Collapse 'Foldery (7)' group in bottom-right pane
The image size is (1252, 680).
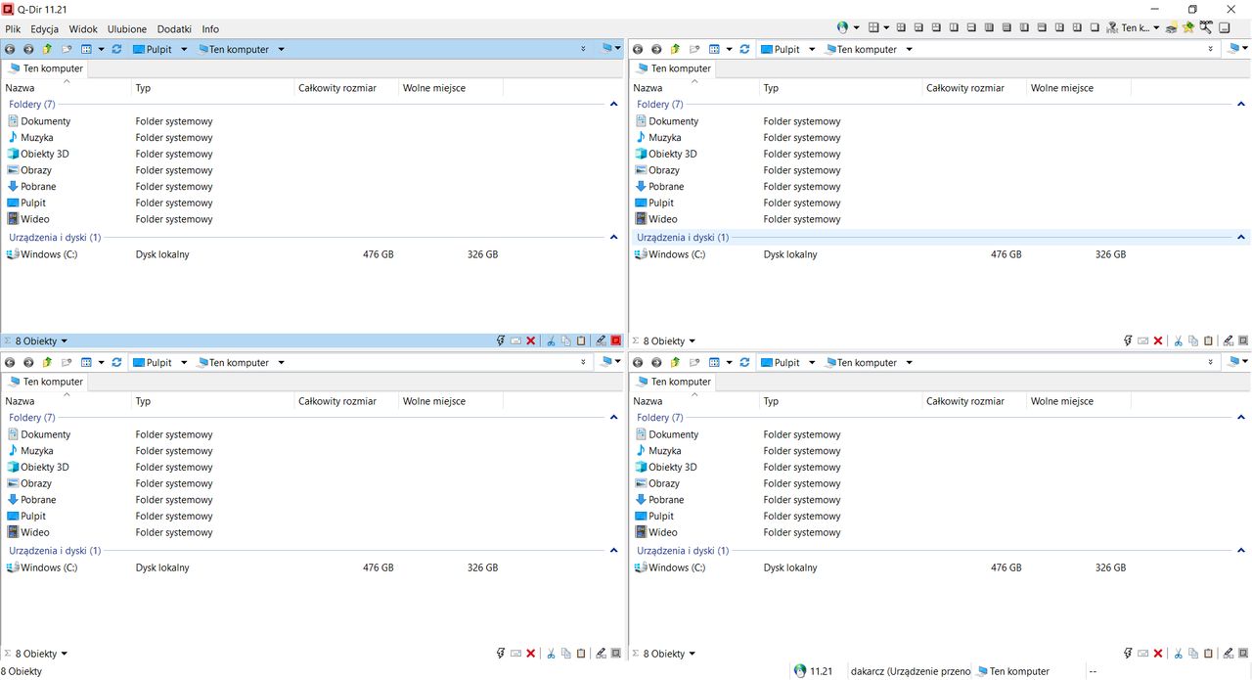[1242, 417]
